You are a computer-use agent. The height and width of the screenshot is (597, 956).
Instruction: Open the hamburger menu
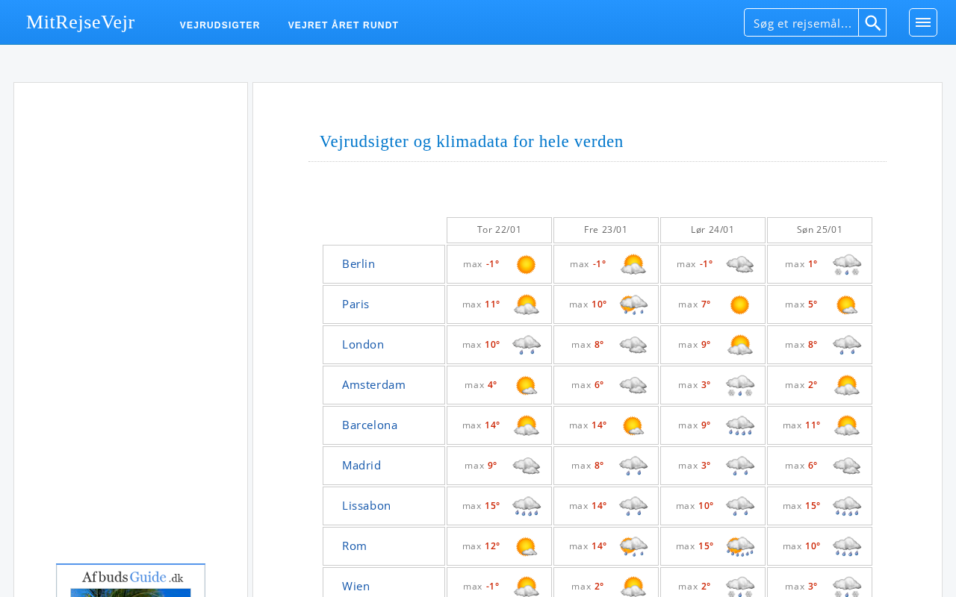tap(923, 22)
